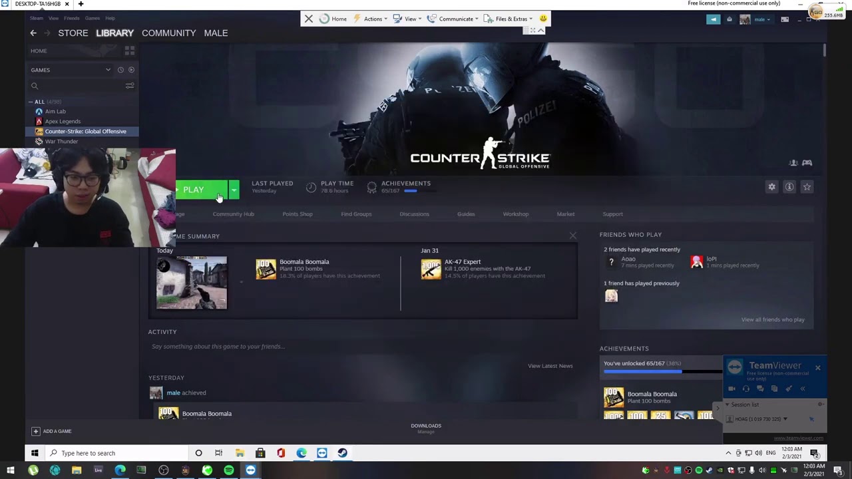The width and height of the screenshot is (852, 479).
Task: Open the MALE profile tab
Action: 216,33
